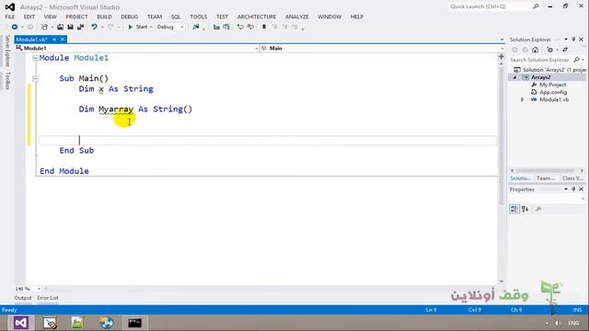Image resolution: width=589 pixels, height=331 pixels.
Task: Select My Project in Solution Explorer
Action: pos(552,85)
